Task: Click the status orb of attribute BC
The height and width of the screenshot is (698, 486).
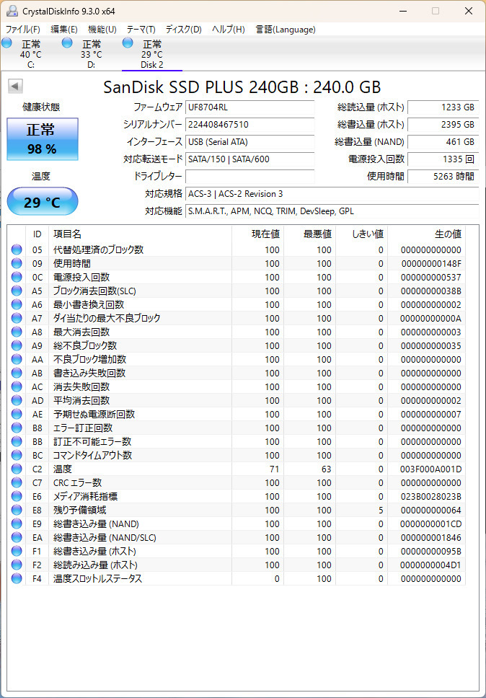Action: (17, 456)
